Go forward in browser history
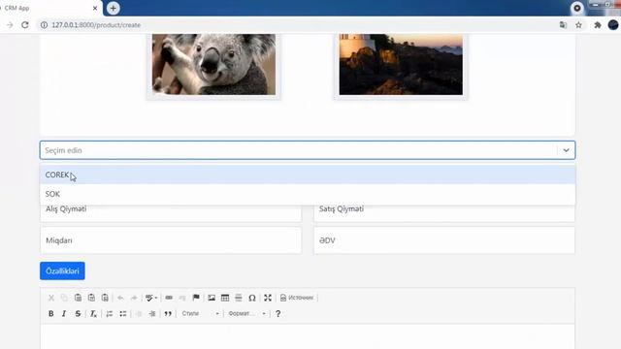This screenshot has height=349, width=621. click(10, 25)
